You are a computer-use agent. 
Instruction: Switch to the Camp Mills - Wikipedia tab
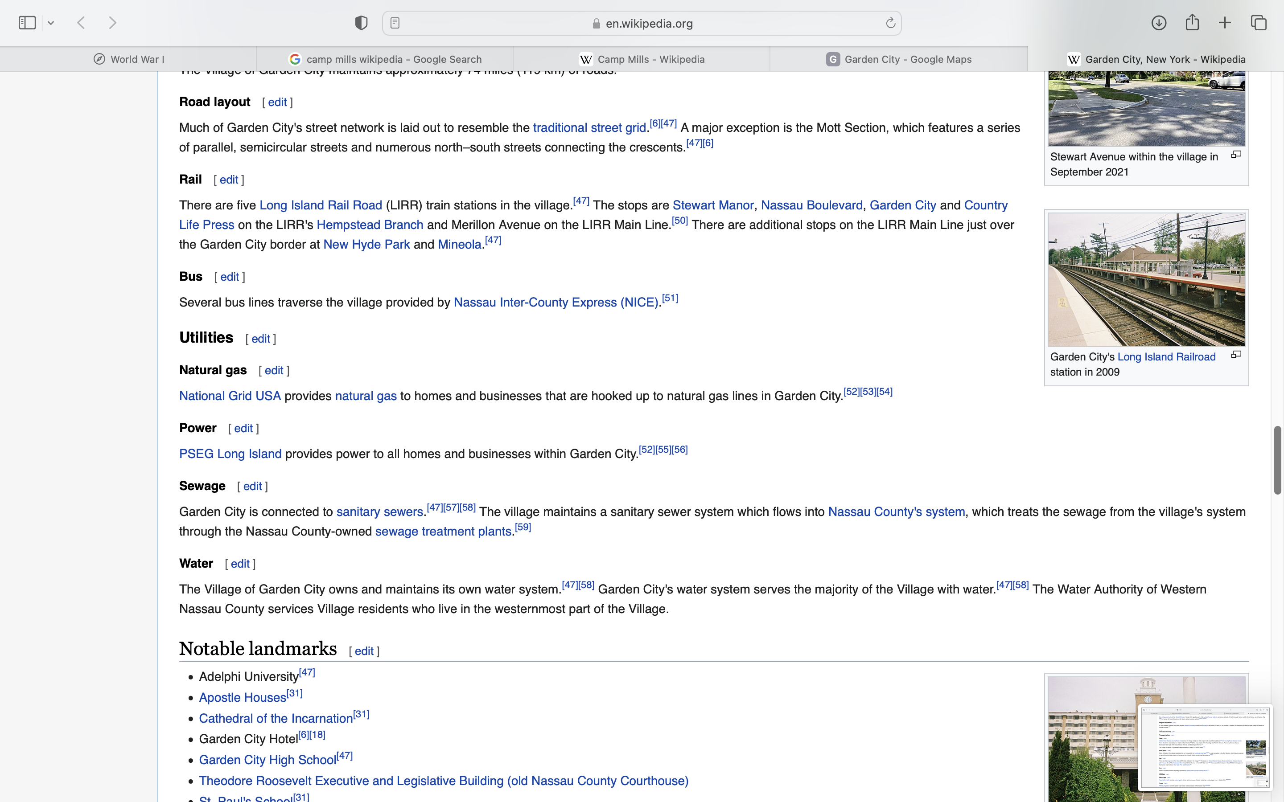pyautogui.click(x=642, y=59)
